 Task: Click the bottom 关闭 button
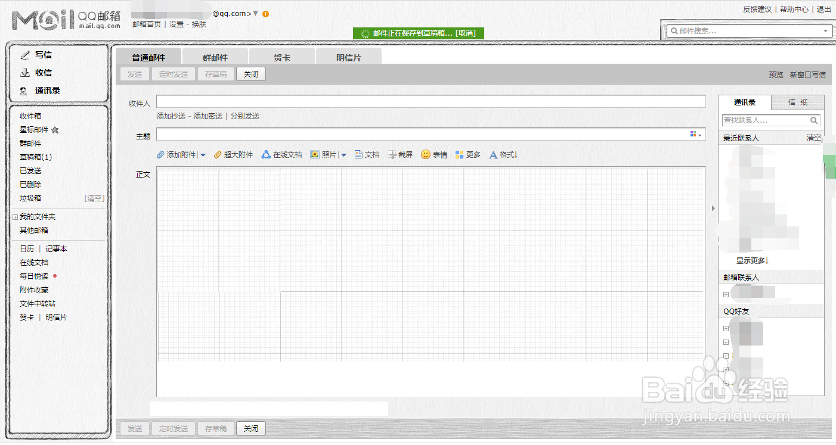tap(251, 429)
